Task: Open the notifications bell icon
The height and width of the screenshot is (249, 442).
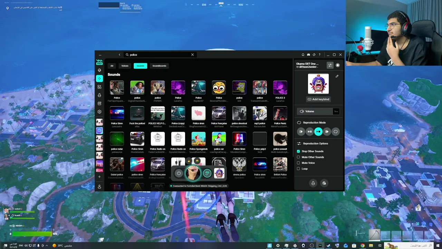Action: point(303,55)
